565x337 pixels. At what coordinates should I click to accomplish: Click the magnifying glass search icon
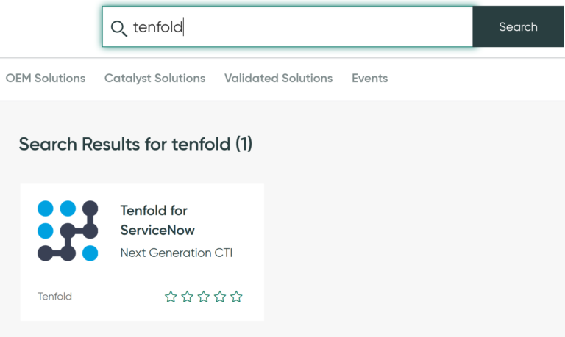(x=118, y=29)
